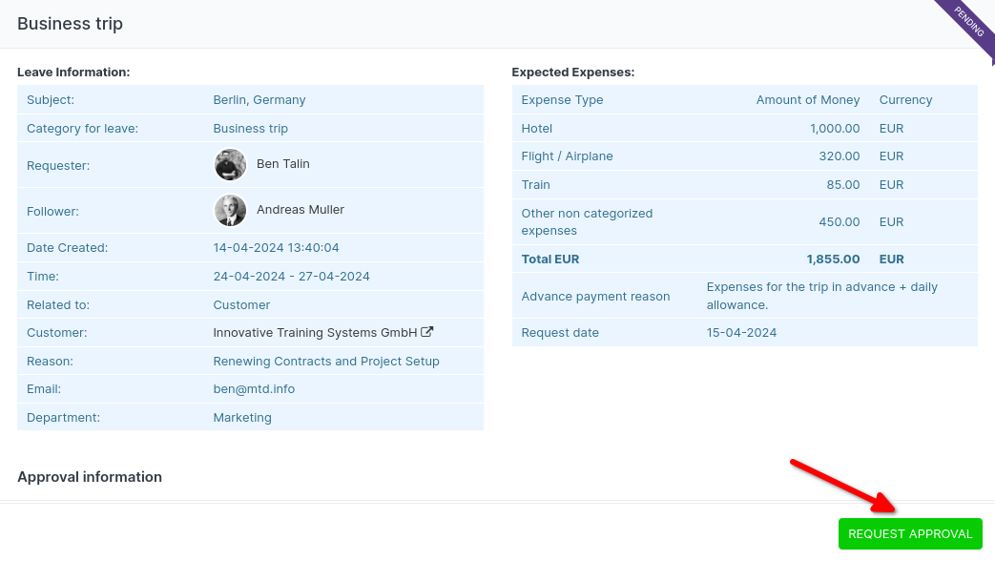Screen dimensions: 995x561
Task: Open Innovative Training Systems GmbH customer link
Action: 315,333
